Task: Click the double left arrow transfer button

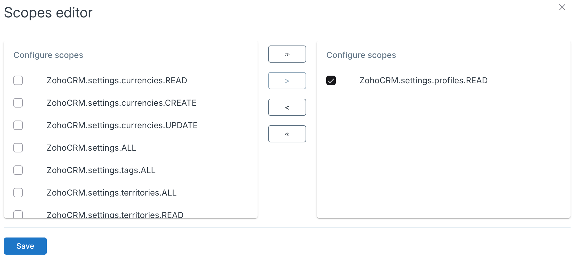Action: point(287,134)
